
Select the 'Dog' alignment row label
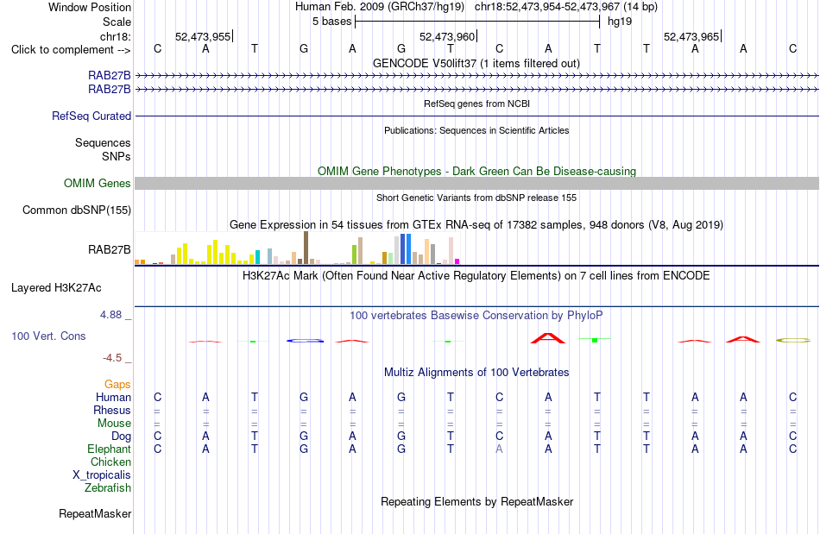pos(121,437)
